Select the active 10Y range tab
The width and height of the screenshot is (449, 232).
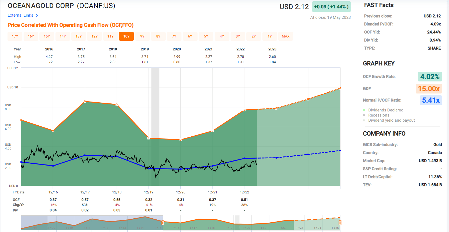[x=126, y=36]
